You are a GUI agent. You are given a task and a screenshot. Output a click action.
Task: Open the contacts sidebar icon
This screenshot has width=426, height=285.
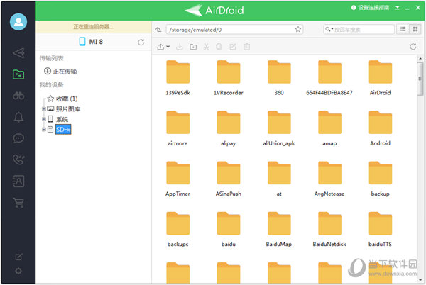tap(18, 181)
